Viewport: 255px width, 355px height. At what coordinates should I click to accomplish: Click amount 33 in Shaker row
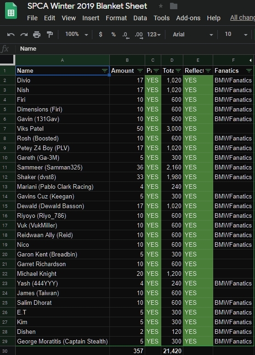[x=127, y=177]
